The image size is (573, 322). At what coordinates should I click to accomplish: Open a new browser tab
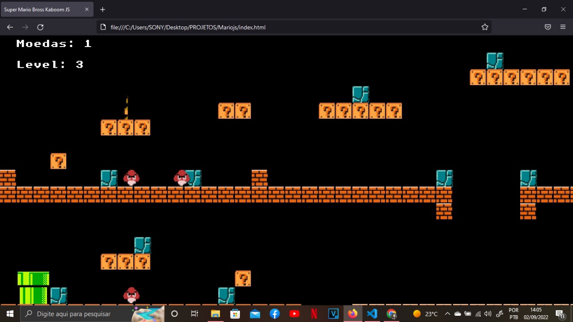(x=103, y=9)
